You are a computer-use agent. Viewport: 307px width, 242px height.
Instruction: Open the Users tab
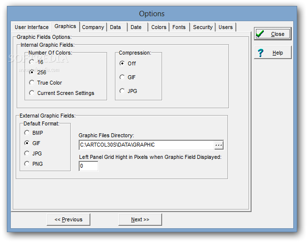(225, 27)
